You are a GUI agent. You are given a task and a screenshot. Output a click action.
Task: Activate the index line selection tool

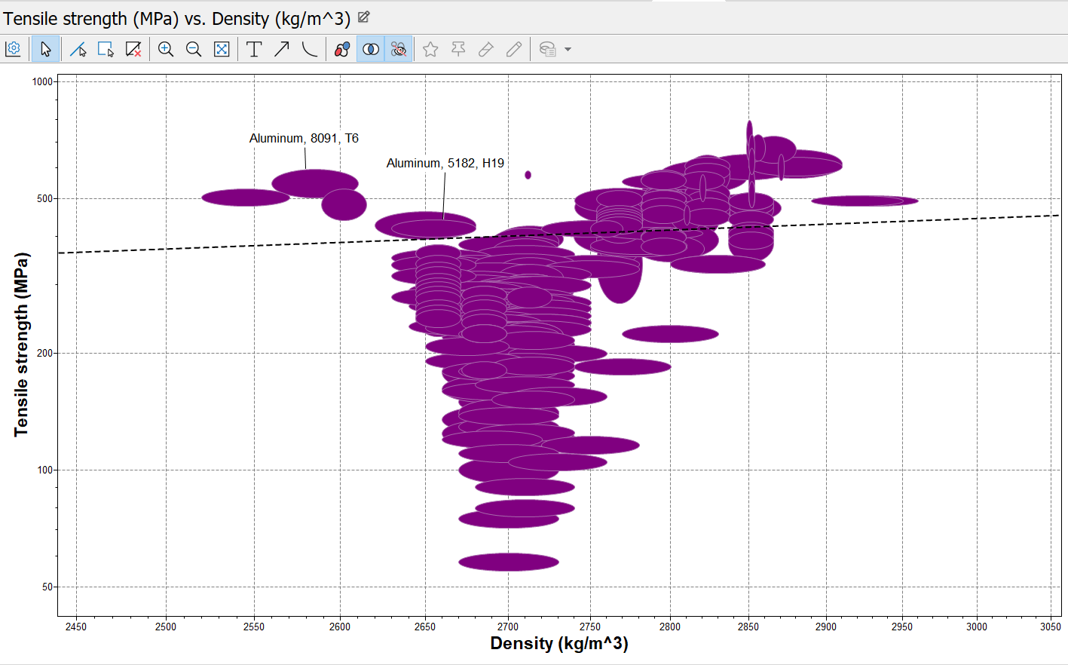(78, 49)
